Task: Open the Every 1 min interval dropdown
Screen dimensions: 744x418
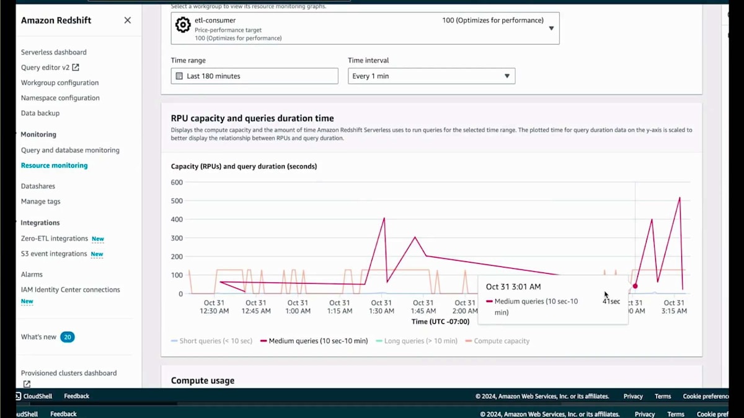Action: click(432, 76)
